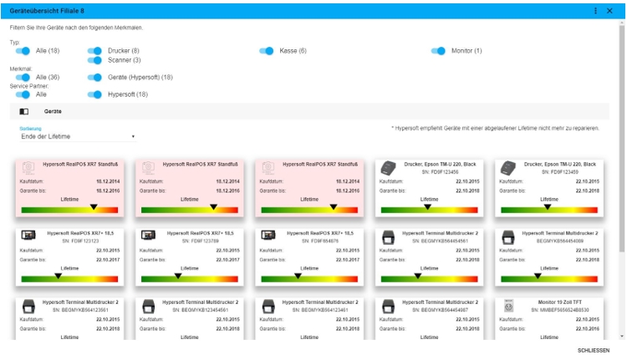This screenshot has height=355, width=627.
Task: Click printer icon of Epson SN FD9F123459
Action: pyautogui.click(x=507, y=168)
